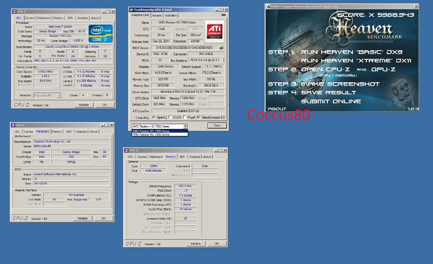The image size is (433, 264).
Task: Click OK in CPU-Z mainboard window
Action: pos(103,219)
